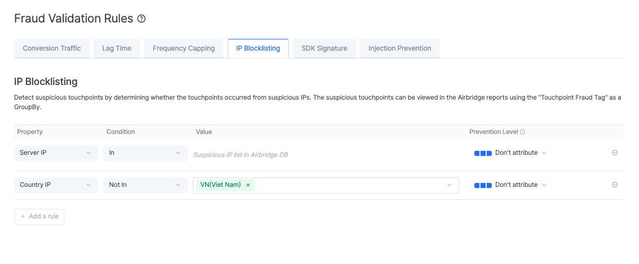Screen dimensions: 639x264
Task: Open the Not In condition dropdown
Action: (x=145, y=185)
